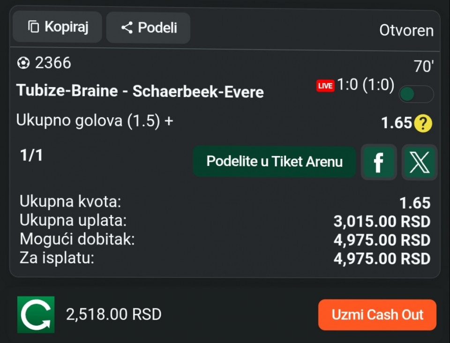
Task: Share the ticket on Facebook
Action: [379, 162]
